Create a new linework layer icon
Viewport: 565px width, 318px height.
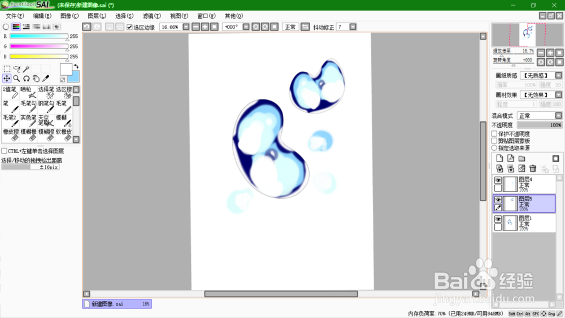[511, 159]
